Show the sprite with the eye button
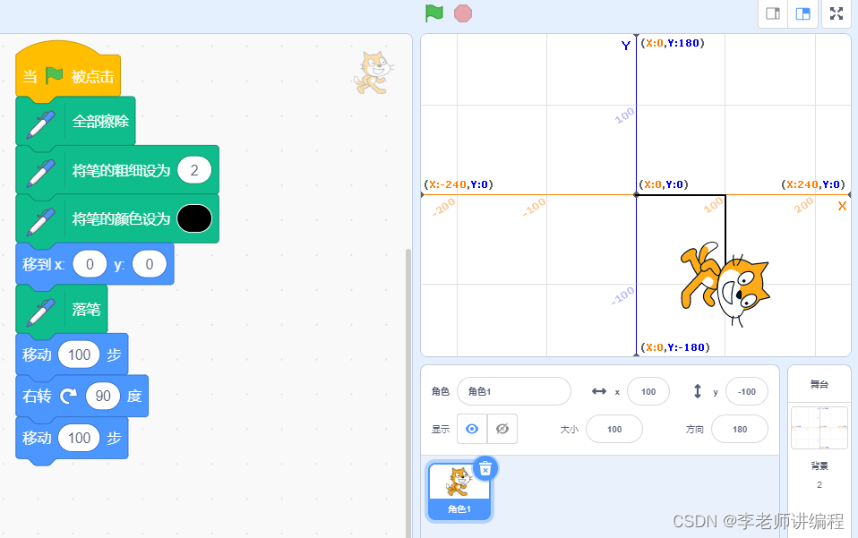Viewport: 858px width, 538px height. (x=472, y=429)
